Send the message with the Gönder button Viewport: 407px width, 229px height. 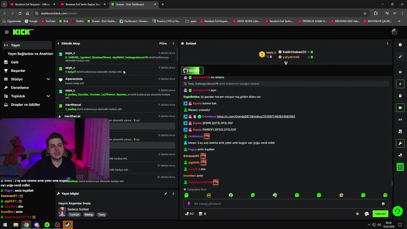[380, 214]
